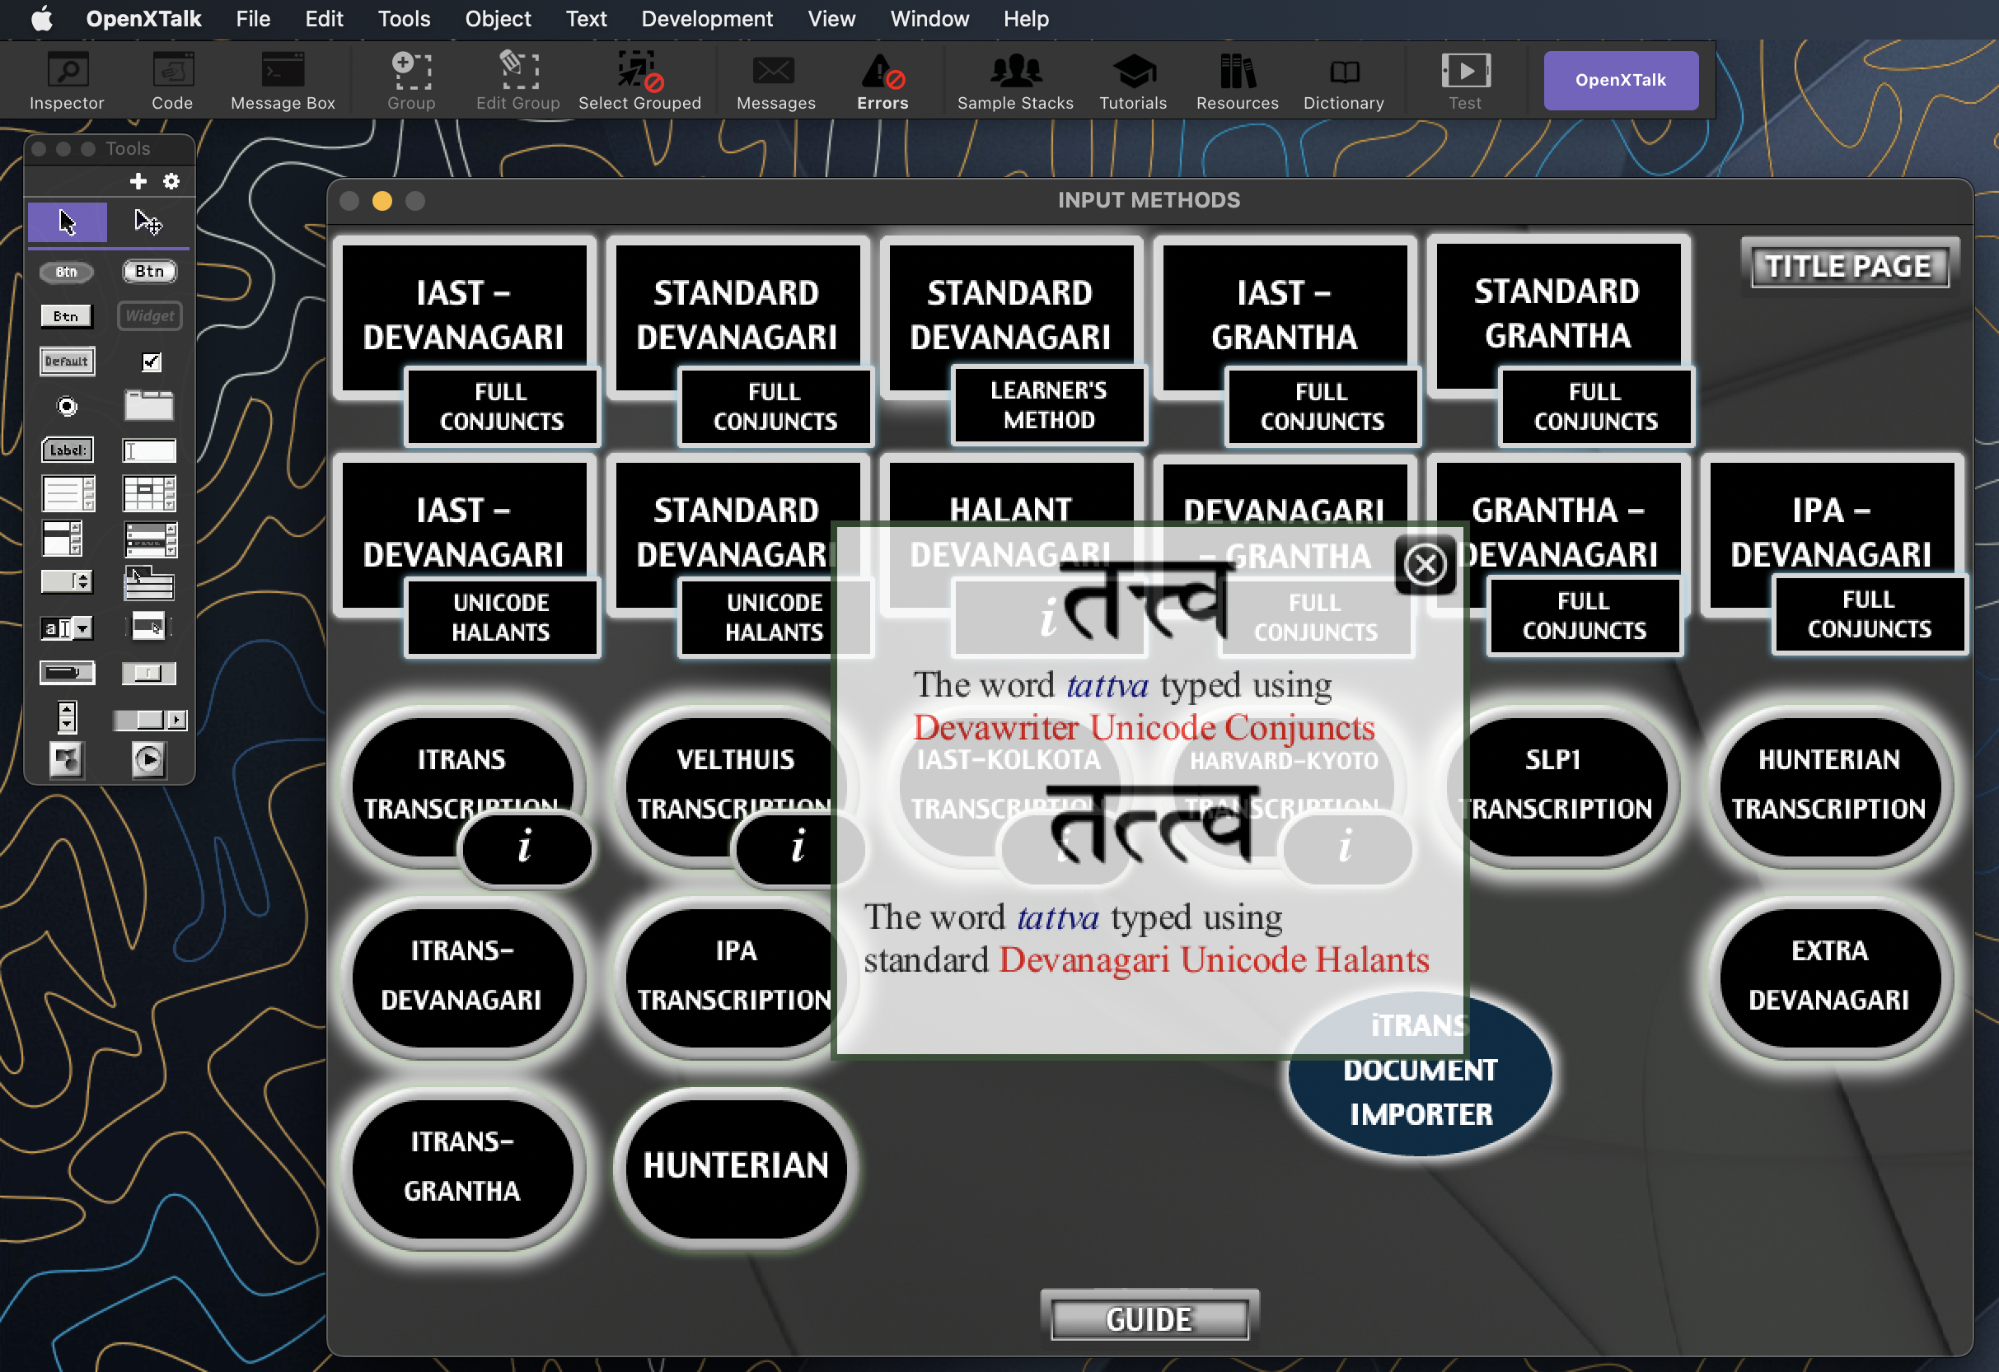Toggle the Messages toolbar icon
The image size is (1999, 1372).
[776, 81]
